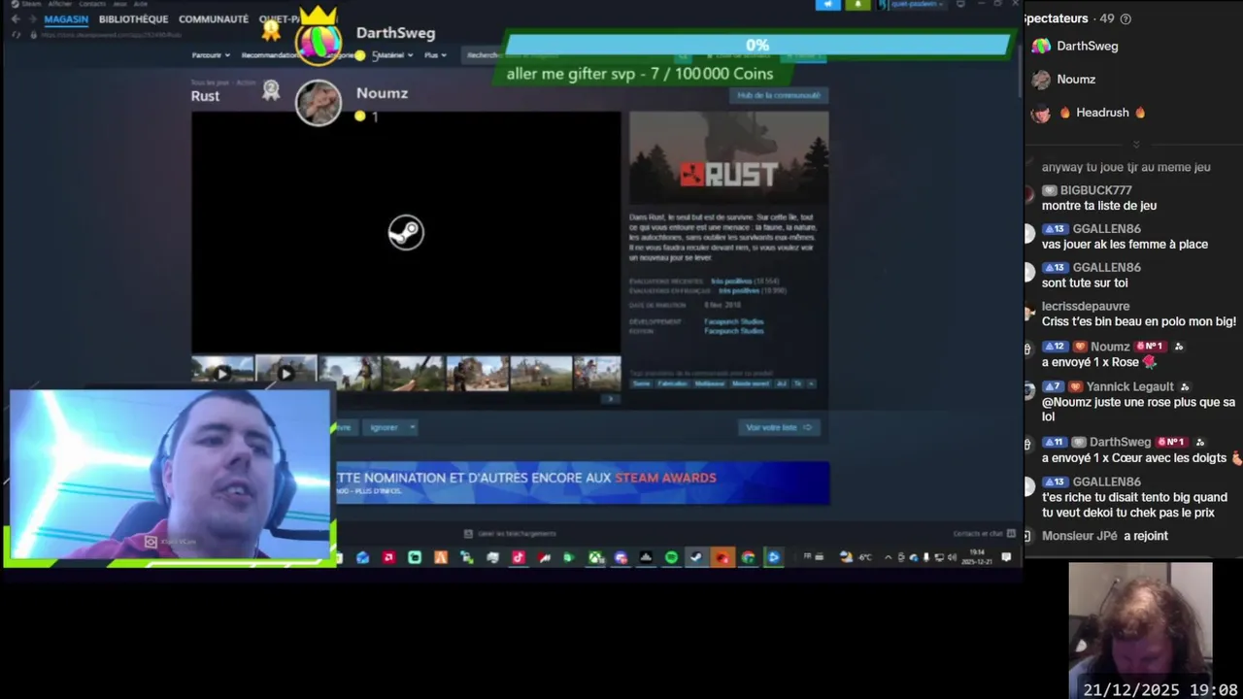Click the Survie tag
This screenshot has width=1243, height=699.
tap(641, 383)
